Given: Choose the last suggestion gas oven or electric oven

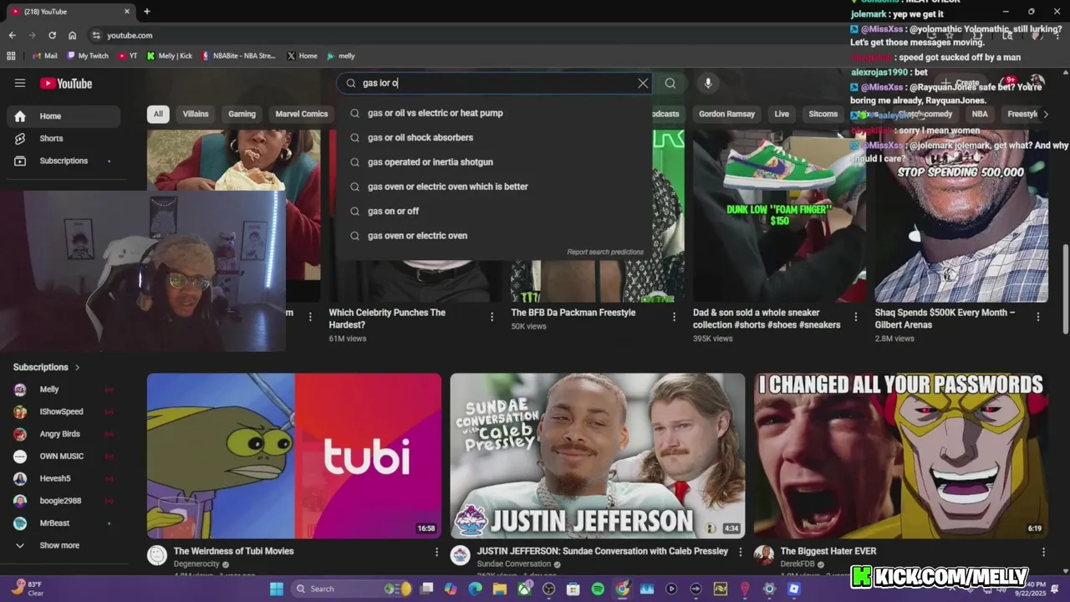Looking at the screenshot, I should (x=493, y=236).
